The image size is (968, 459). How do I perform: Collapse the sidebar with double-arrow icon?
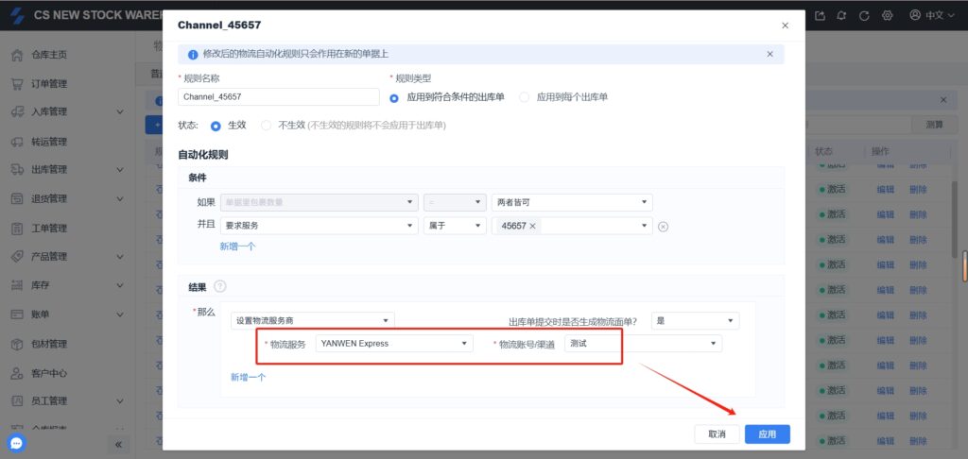(x=121, y=444)
